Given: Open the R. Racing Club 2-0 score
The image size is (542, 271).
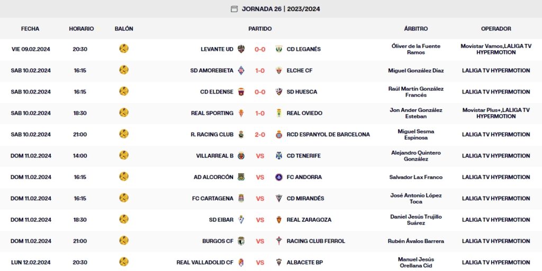Looking at the screenshot, I should click(260, 135).
